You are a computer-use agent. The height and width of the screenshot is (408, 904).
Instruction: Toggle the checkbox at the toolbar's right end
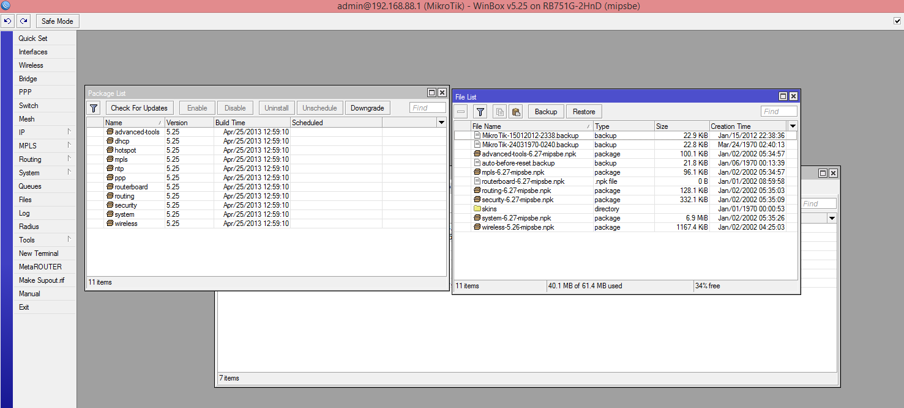coord(897,21)
